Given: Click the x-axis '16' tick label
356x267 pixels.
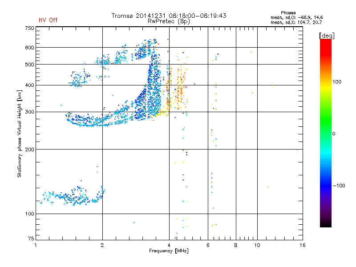Looking at the screenshot, I should click(x=303, y=245).
